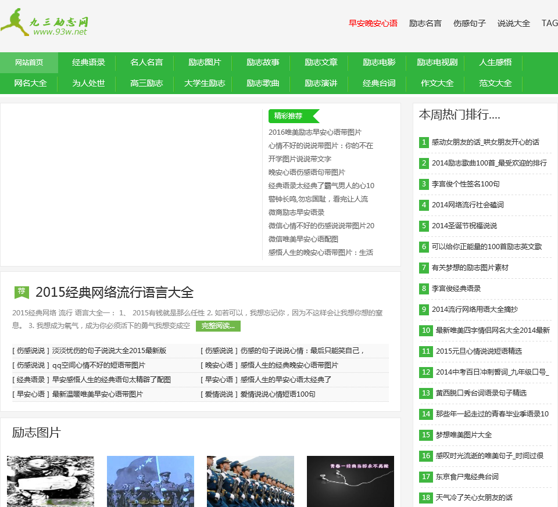Open 励志电视剧 menu item
Viewport: 558px width, 507px height.
tap(437, 63)
